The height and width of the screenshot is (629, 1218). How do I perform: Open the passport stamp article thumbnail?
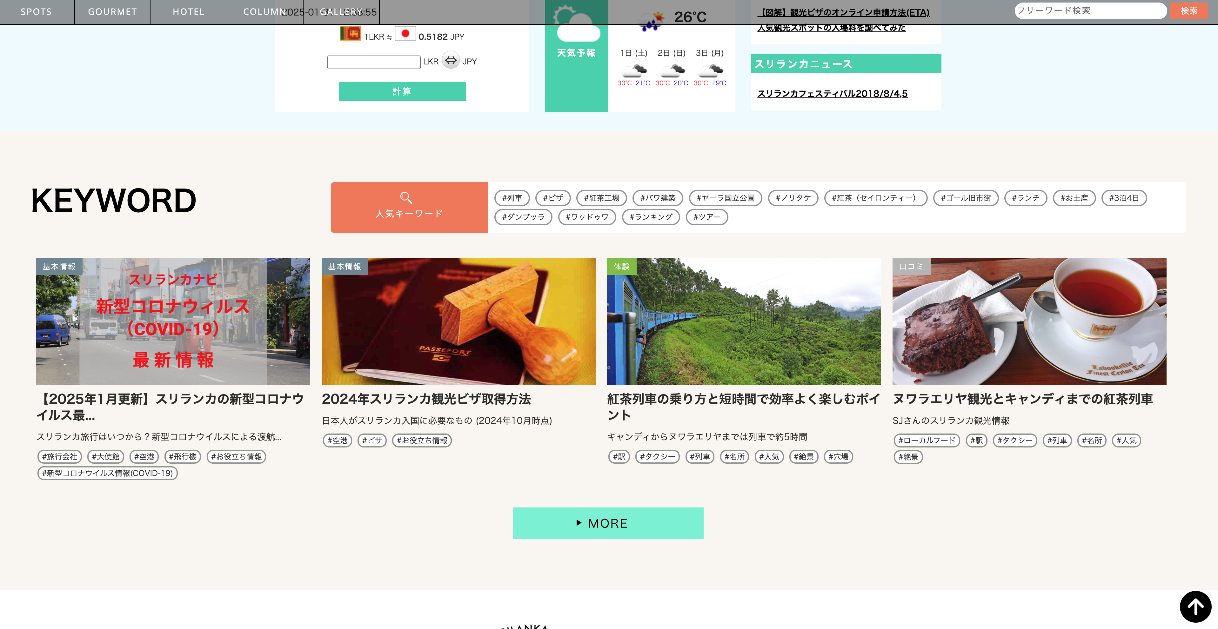pyautogui.click(x=458, y=321)
